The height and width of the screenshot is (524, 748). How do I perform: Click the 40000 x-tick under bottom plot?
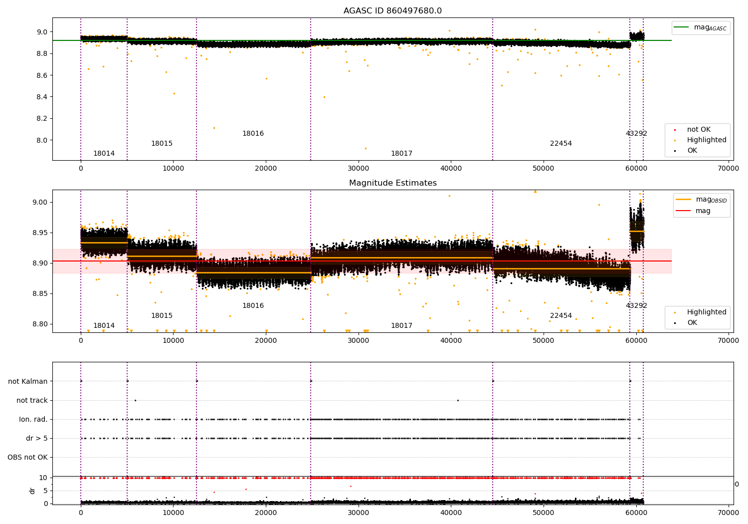(451, 513)
